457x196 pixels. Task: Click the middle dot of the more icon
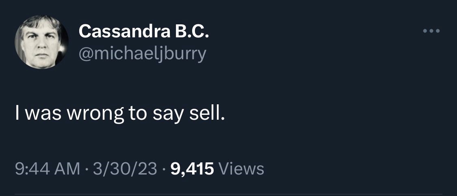point(431,31)
